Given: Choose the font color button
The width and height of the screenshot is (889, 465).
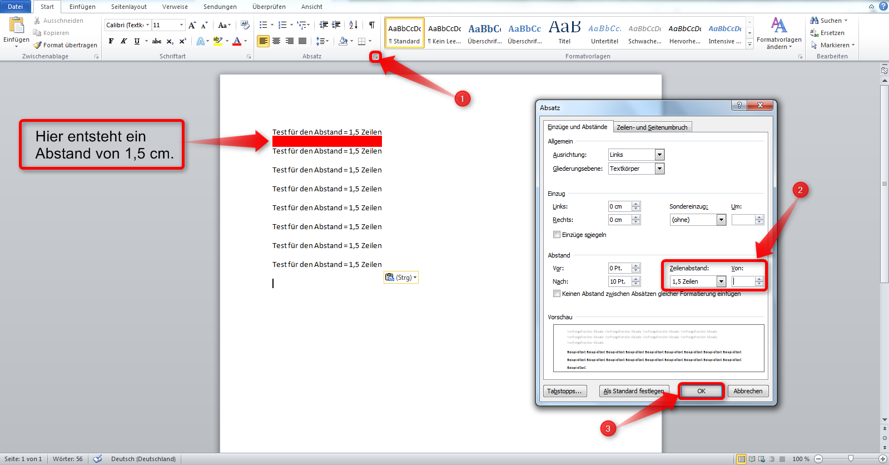Looking at the screenshot, I should 237,41.
